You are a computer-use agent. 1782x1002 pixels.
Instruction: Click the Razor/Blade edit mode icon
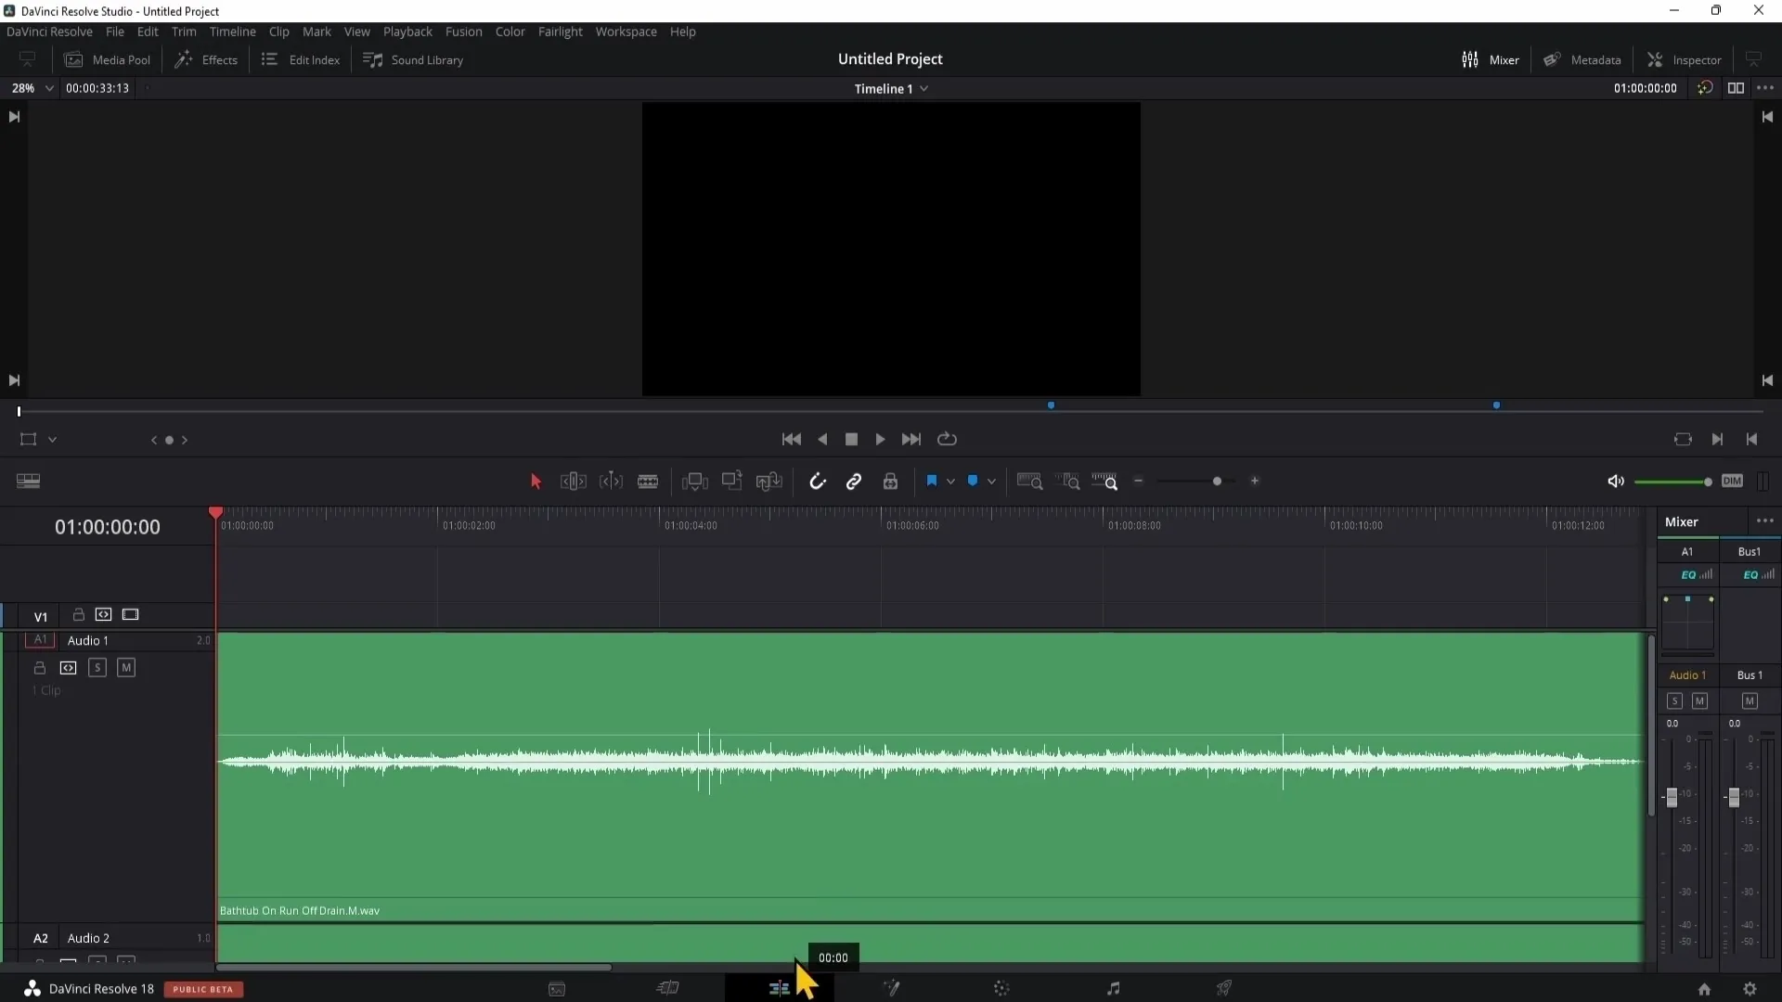(x=648, y=481)
